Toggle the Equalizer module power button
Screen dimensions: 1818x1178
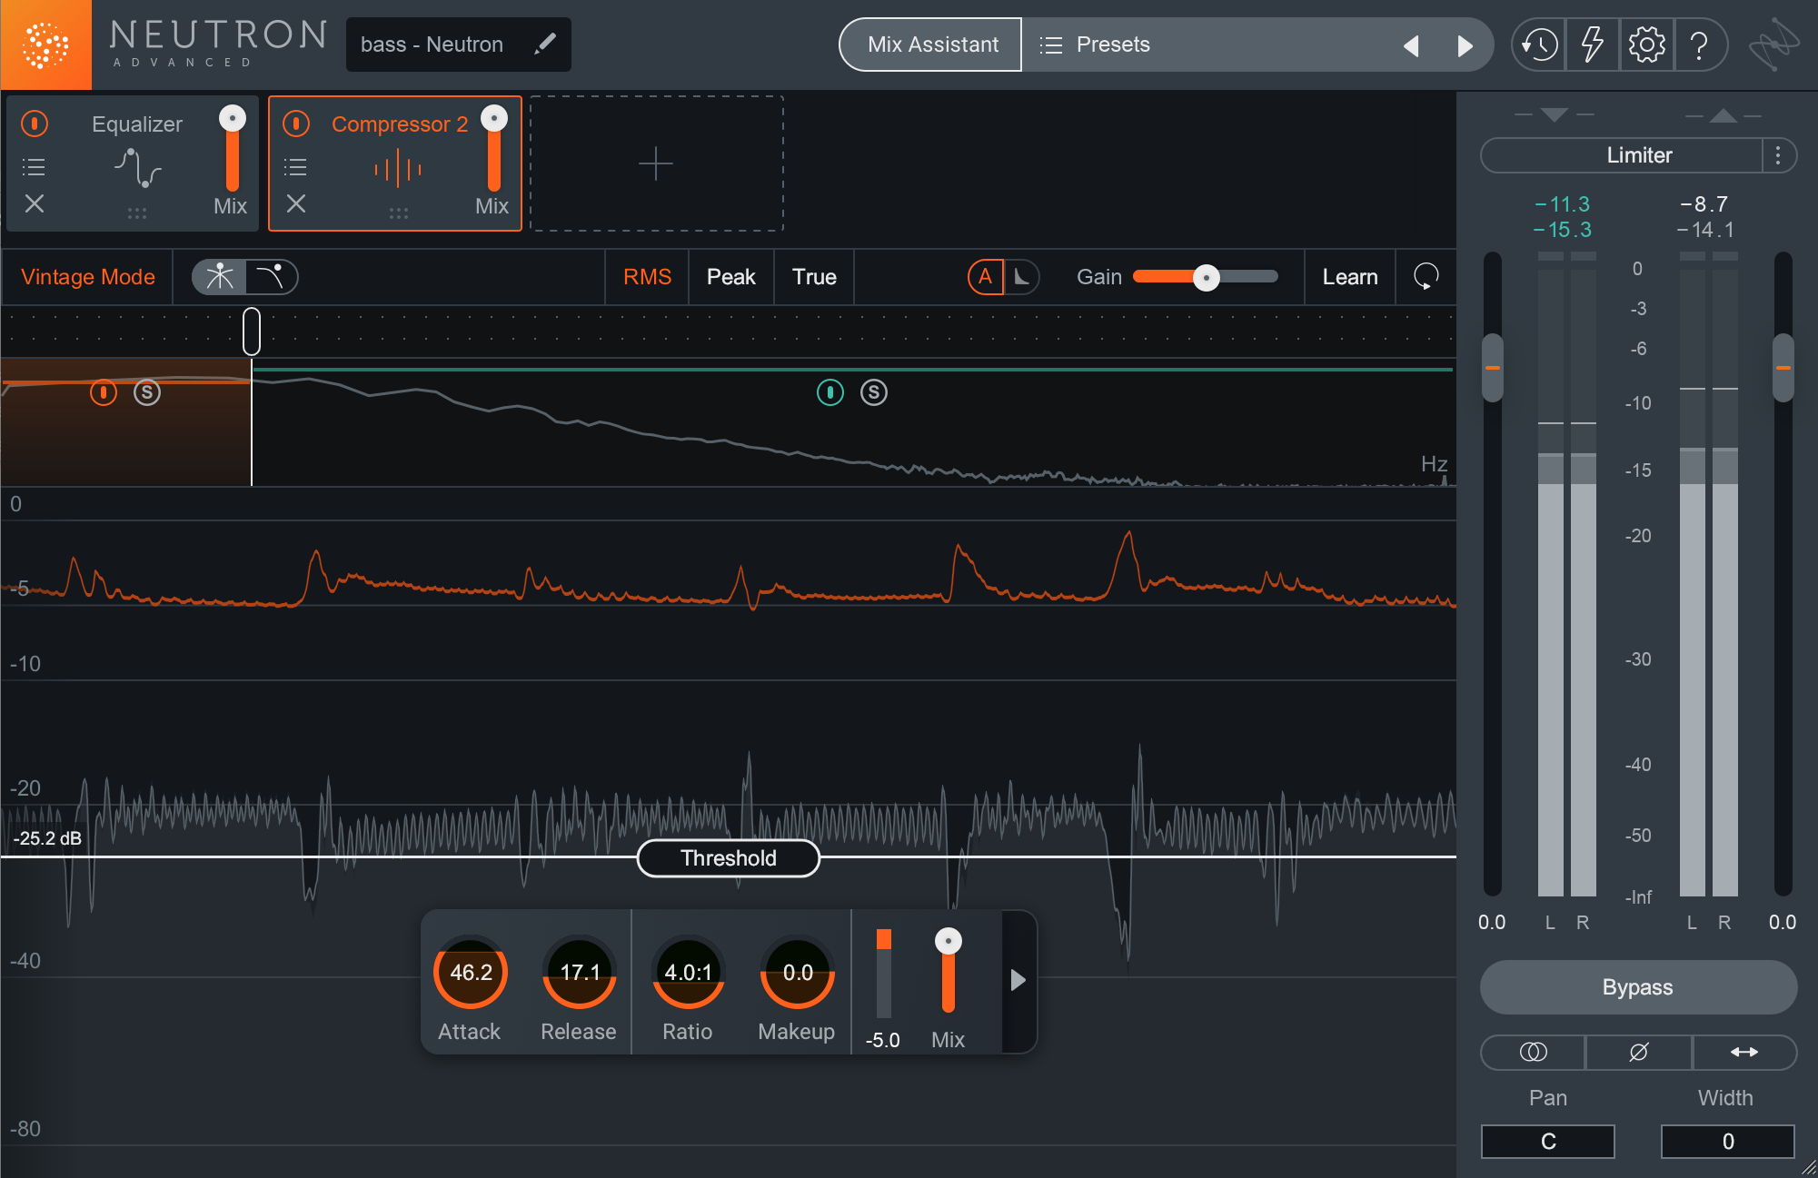(35, 124)
